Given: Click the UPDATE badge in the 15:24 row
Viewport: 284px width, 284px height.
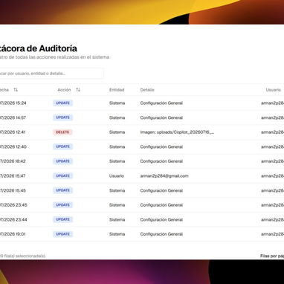Looking at the screenshot, I should tap(62, 103).
